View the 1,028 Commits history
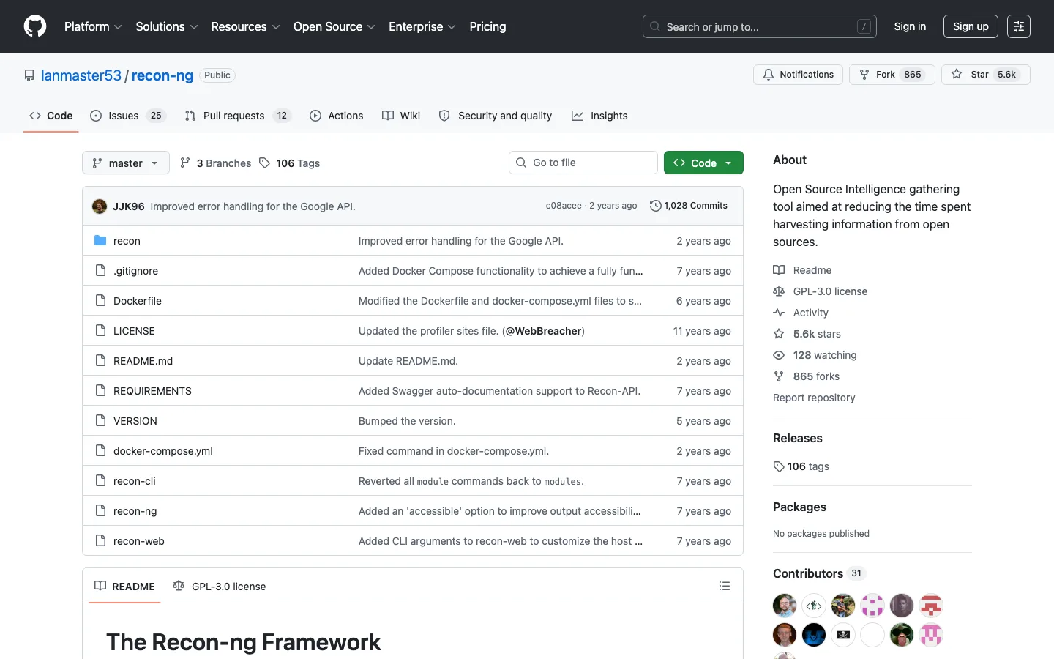The image size is (1054, 659). point(689,206)
